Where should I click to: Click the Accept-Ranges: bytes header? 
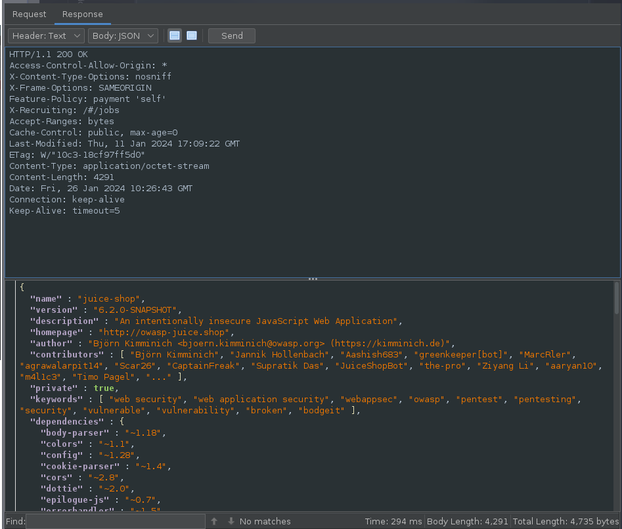coord(62,121)
